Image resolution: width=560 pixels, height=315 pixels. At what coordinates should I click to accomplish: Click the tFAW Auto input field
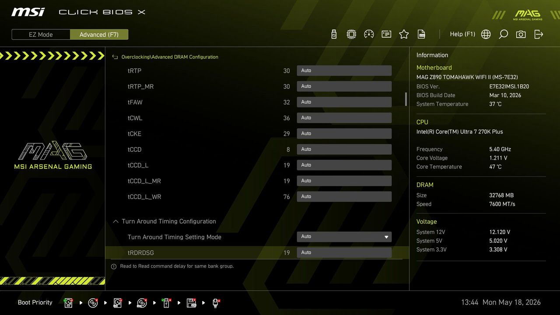344,102
